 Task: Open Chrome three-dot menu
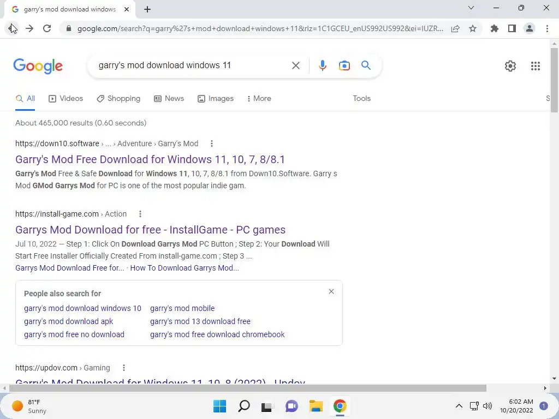click(x=547, y=28)
